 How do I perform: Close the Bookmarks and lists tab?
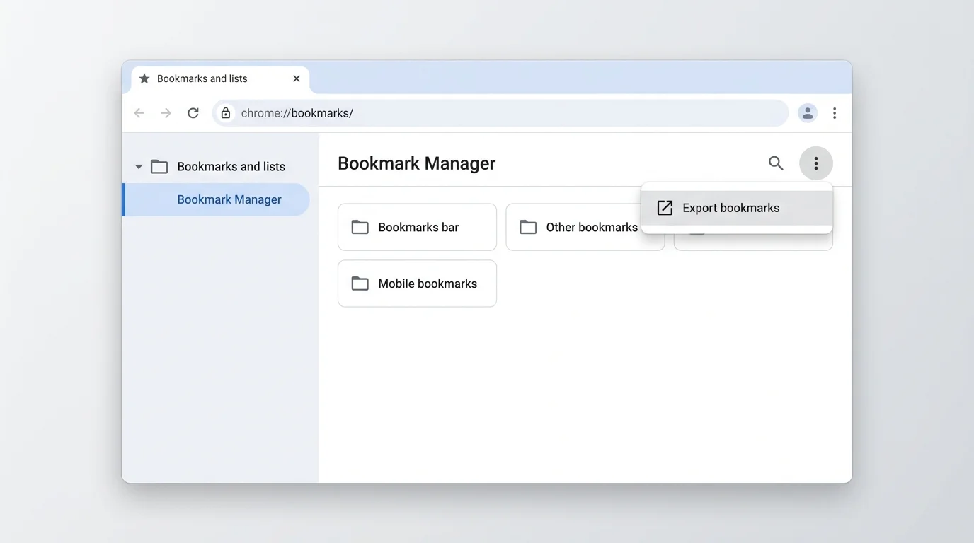297,78
